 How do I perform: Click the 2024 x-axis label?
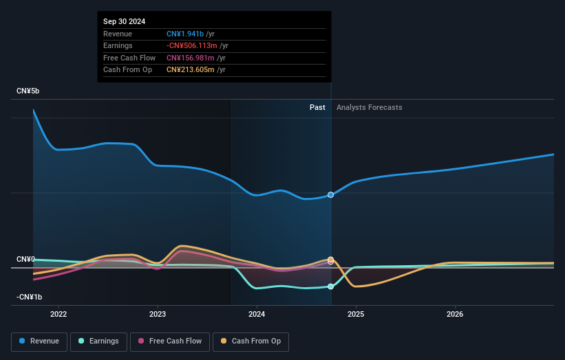click(x=257, y=315)
